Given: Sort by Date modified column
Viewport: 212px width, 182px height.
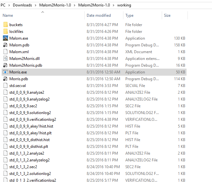Looking at the screenshot, I should click(x=99, y=15).
